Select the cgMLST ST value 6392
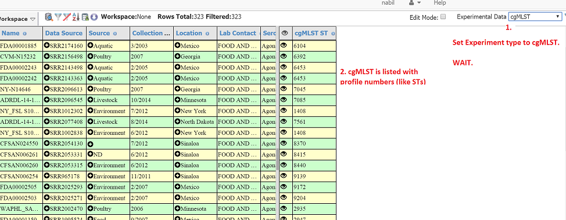 coord(300,57)
